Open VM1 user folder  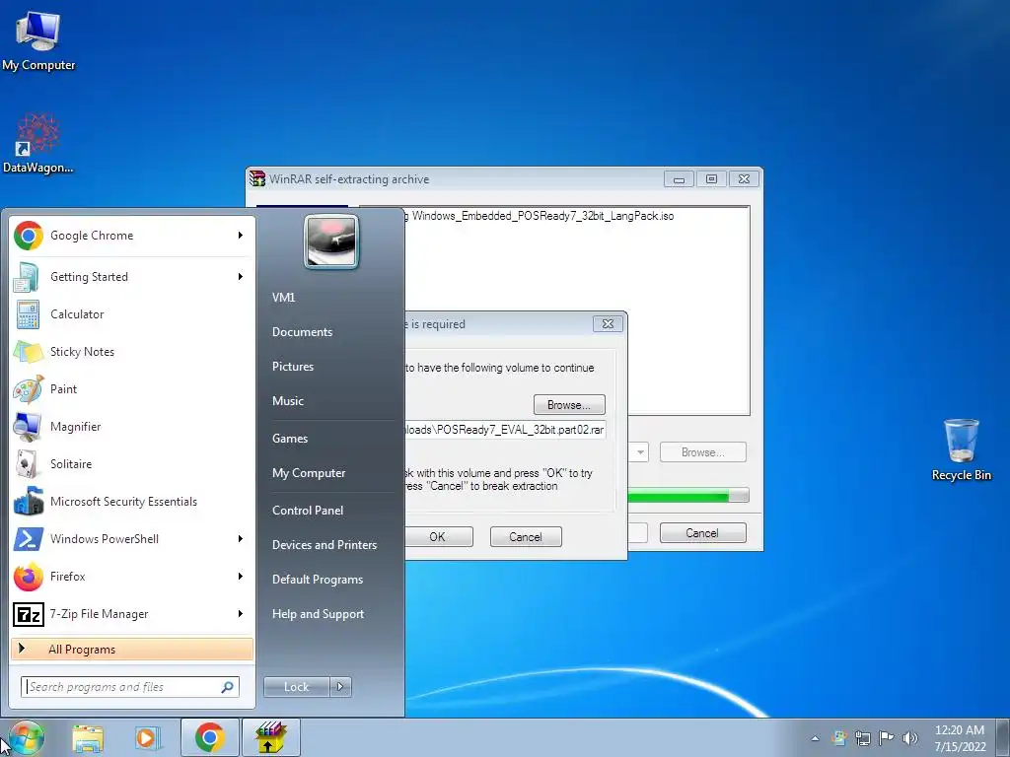tap(283, 298)
